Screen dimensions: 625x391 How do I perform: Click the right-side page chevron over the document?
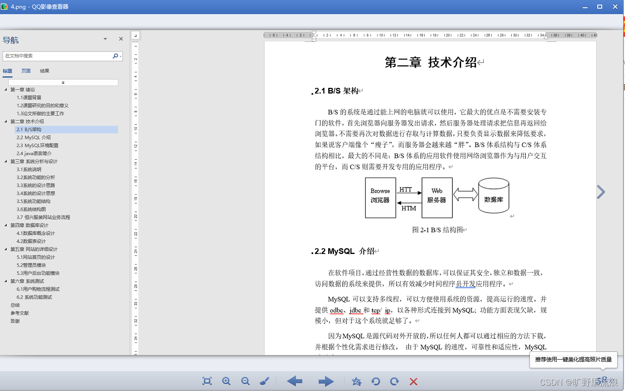pos(600,192)
